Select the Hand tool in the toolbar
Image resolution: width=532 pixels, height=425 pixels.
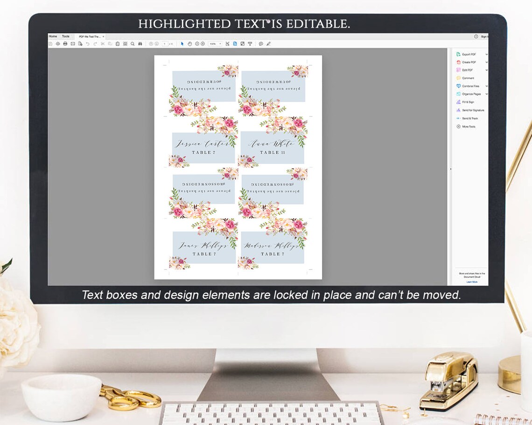[190, 44]
